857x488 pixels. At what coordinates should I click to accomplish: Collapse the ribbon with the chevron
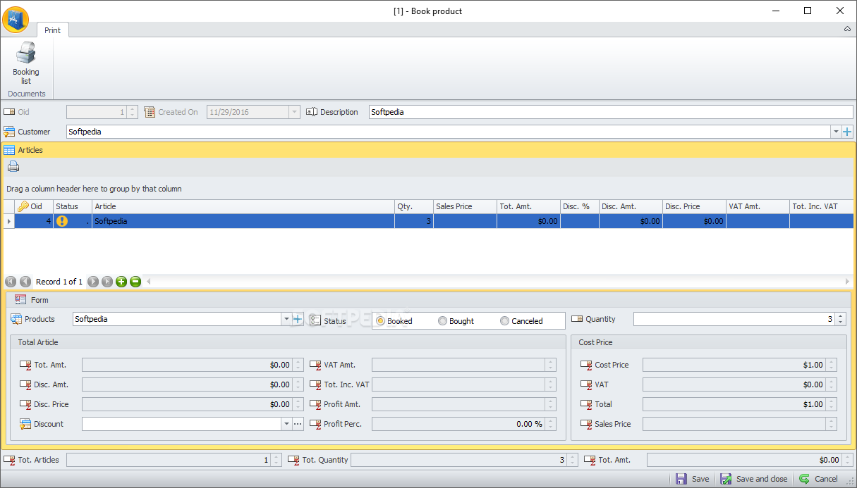(847, 30)
